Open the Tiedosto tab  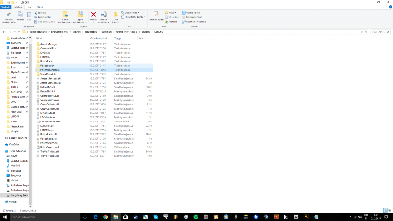tap(6, 7)
